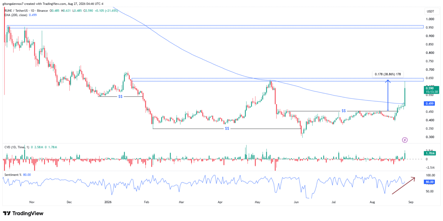
Task: Click the purple lightning bolt icon
Action: [x=405, y=140]
